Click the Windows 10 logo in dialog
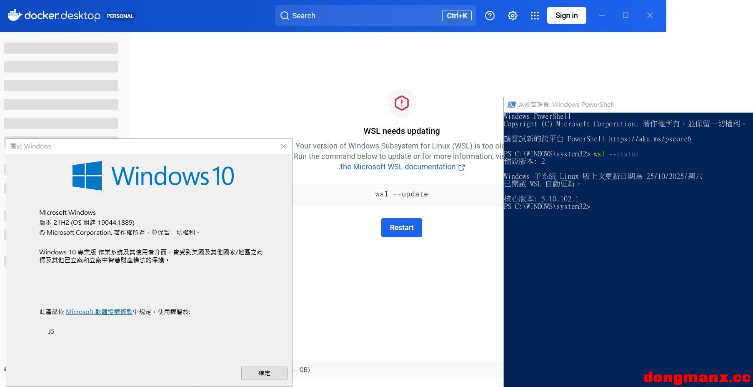The width and height of the screenshot is (753, 387). (x=87, y=176)
